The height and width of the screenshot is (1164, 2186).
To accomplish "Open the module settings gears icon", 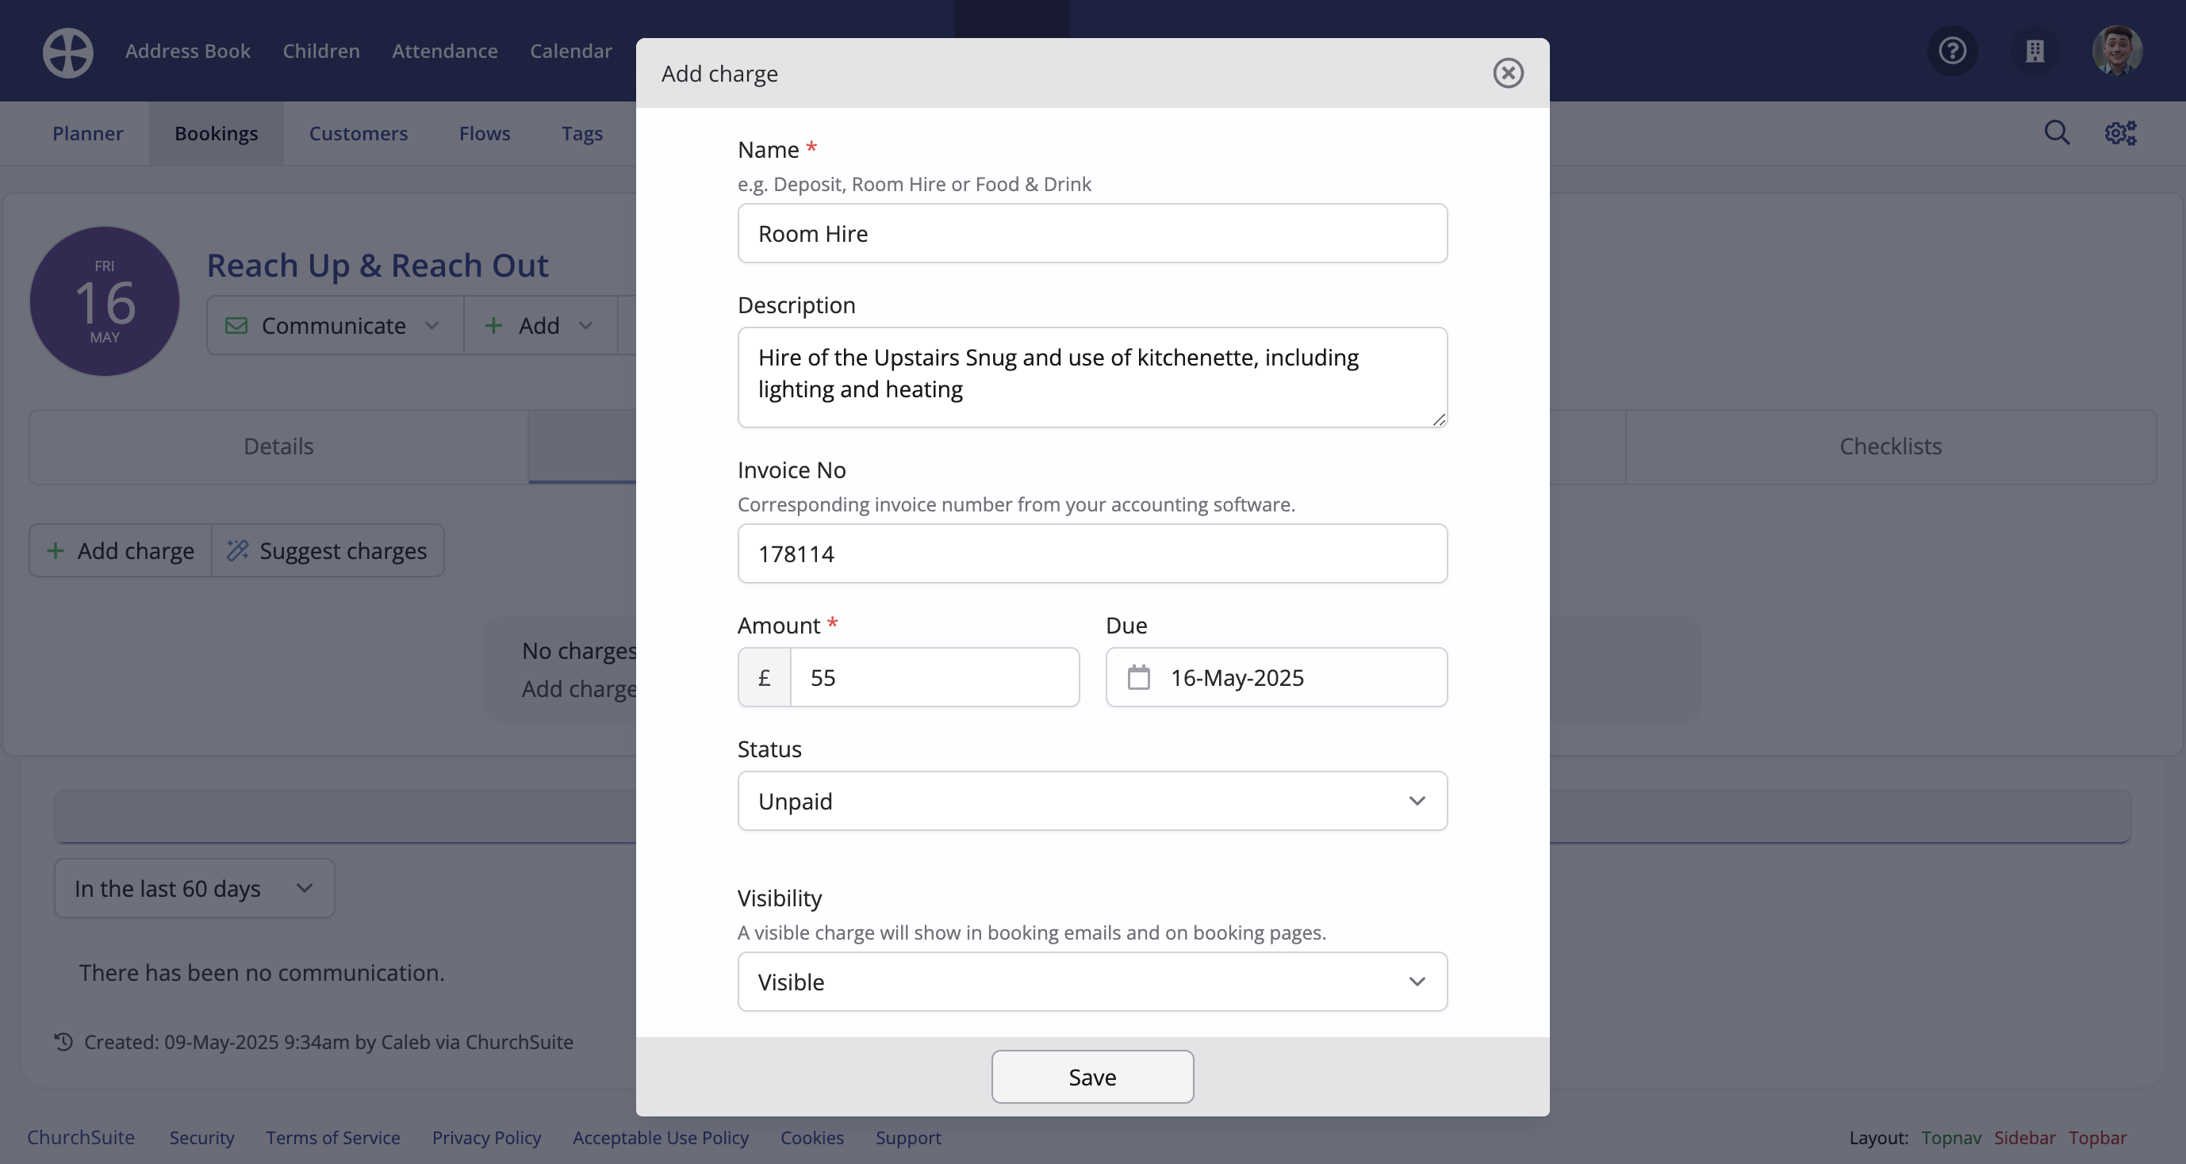I will point(2121,133).
